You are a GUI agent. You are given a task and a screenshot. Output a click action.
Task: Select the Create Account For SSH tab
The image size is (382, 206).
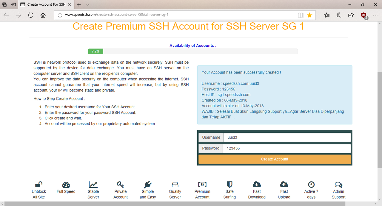46,4
